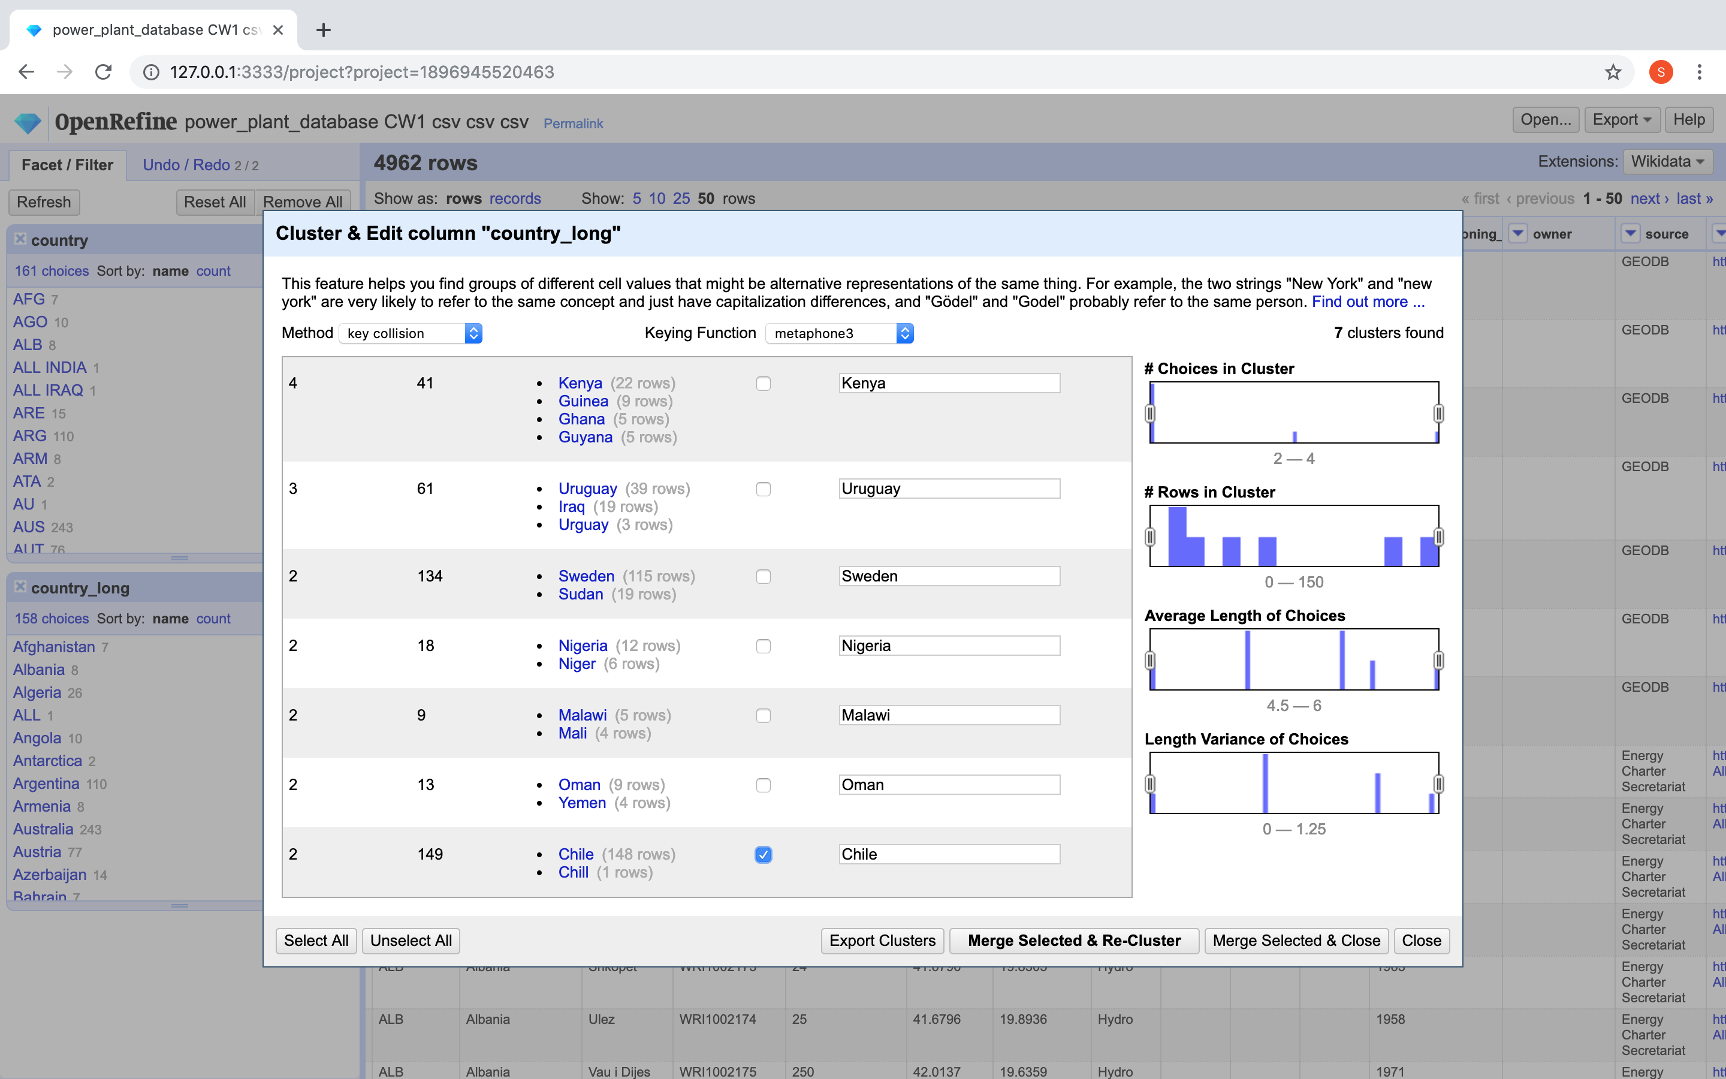This screenshot has width=1726, height=1079.
Task: Enable merge for the Sweden/Sudan cluster
Action: [763, 577]
